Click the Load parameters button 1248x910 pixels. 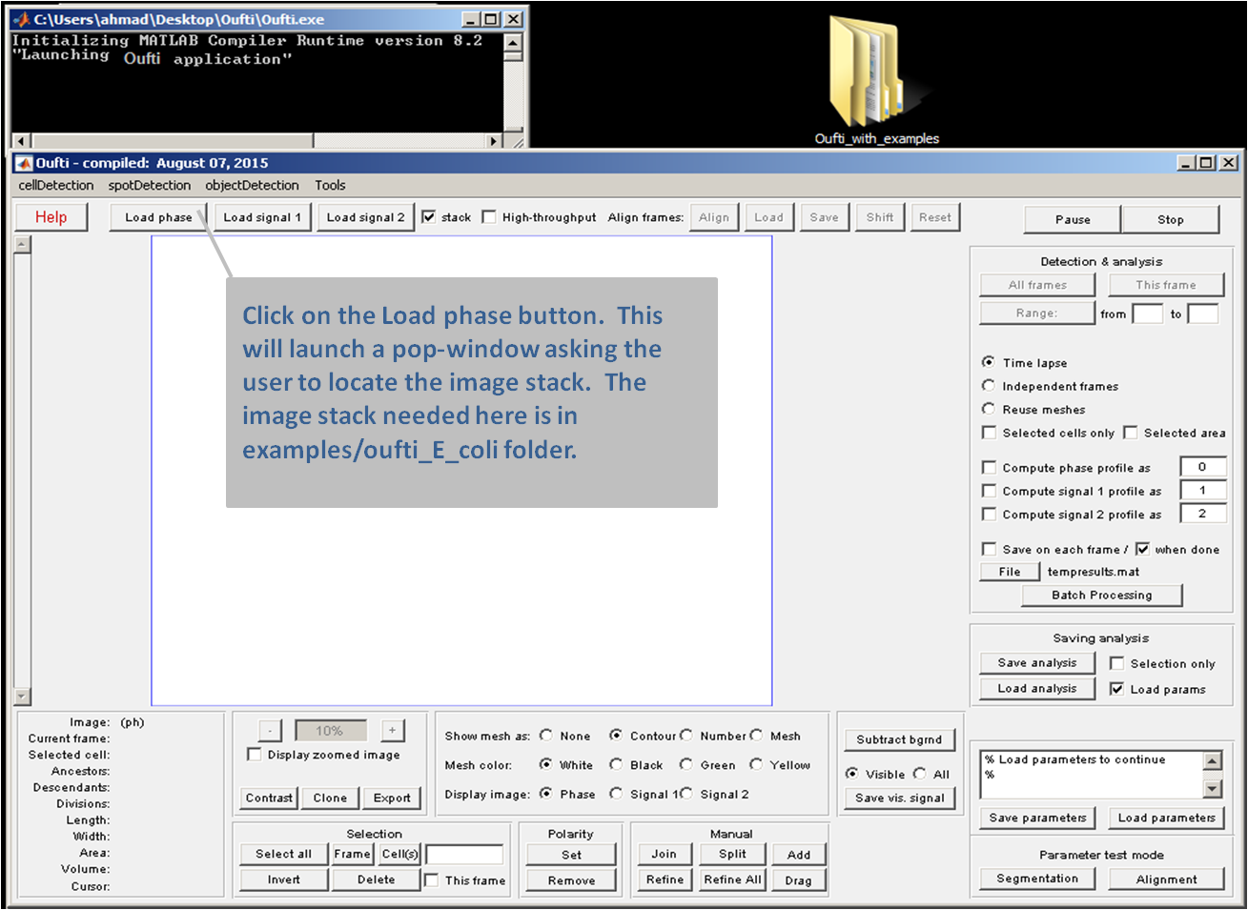coord(1167,818)
